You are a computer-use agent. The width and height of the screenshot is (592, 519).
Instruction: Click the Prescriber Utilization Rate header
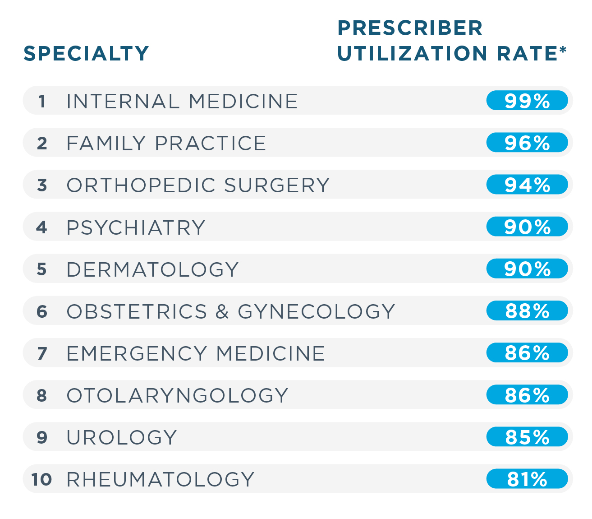(451, 41)
